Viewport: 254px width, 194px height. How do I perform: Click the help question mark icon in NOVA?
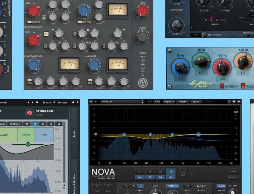(230, 102)
